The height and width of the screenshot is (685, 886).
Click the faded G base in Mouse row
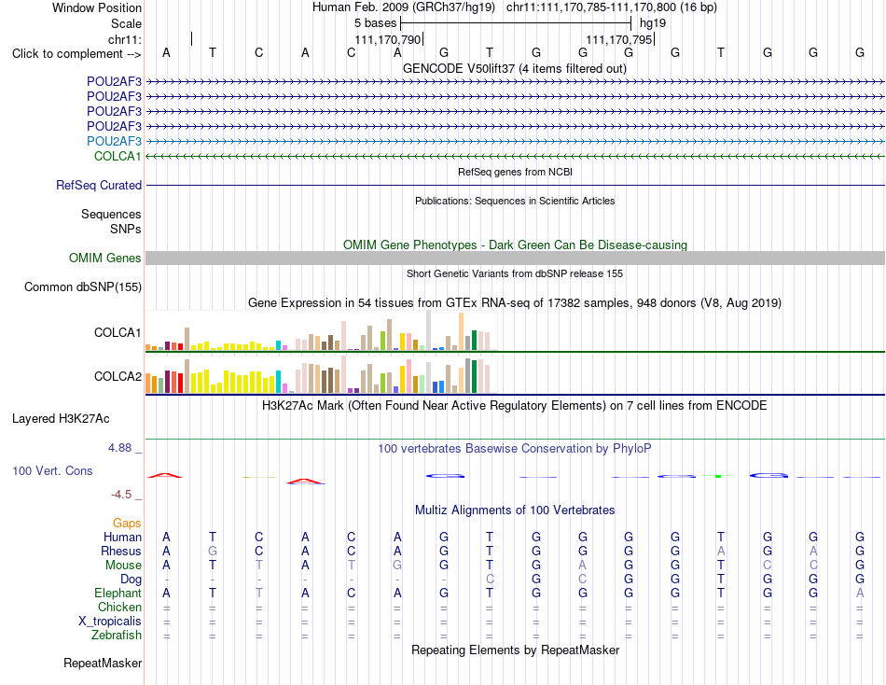[x=397, y=566]
